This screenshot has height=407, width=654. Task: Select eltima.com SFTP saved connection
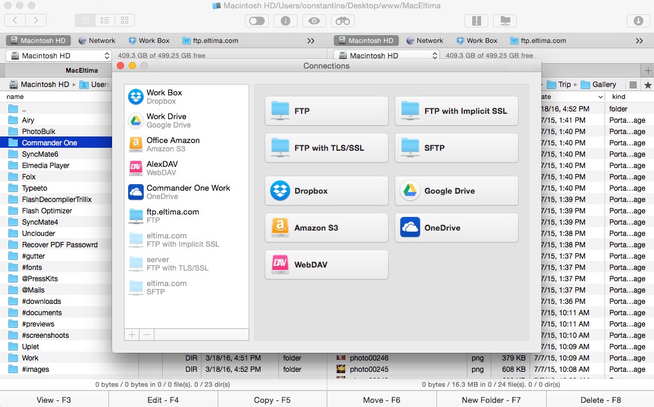pyautogui.click(x=187, y=287)
